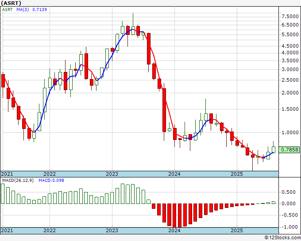The height and width of the screenshot is (241, 301).
Task: Click 2025 on the MACD time axis
Action: pyautogui.click(x=237, y=230)
